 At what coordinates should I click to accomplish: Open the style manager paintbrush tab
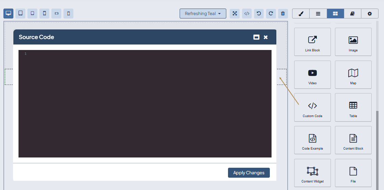coord(301,14)
